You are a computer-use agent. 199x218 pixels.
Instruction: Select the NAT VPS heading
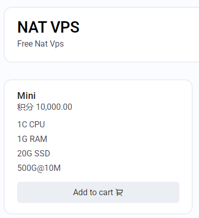click(48, 27)
